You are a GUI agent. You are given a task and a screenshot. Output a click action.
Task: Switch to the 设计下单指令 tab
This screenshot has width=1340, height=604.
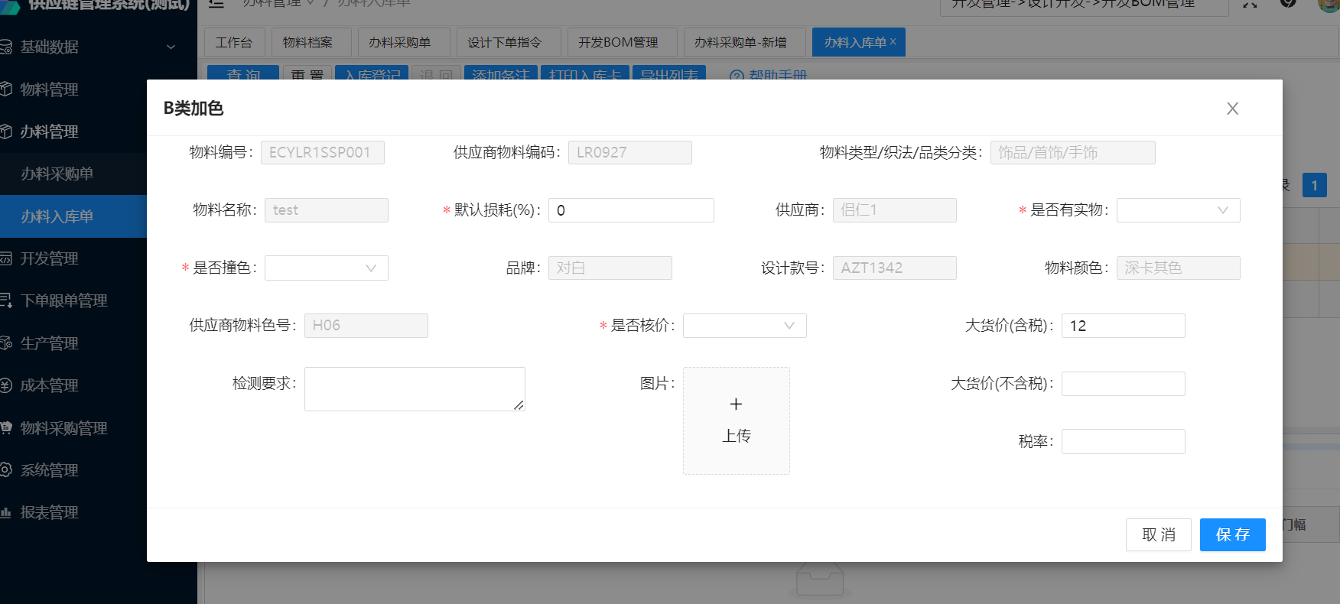[505, 43]
